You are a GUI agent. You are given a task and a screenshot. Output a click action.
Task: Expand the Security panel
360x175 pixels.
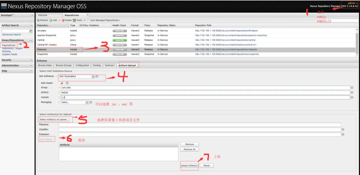coord(31,60)
